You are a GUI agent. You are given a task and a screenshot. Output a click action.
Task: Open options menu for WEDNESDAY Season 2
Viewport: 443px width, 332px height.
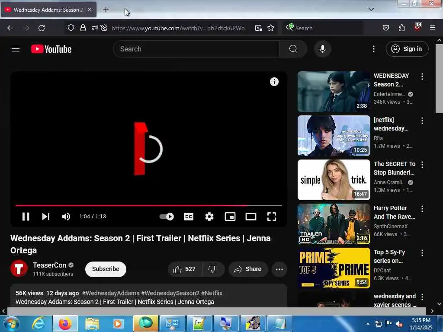pyautogui.click(x=422, y=77)
